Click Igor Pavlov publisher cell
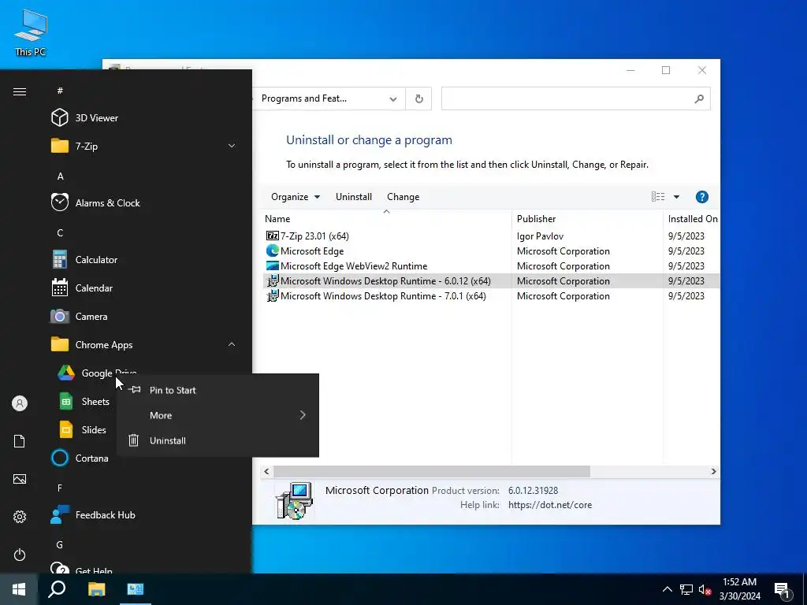 point(540,236)
